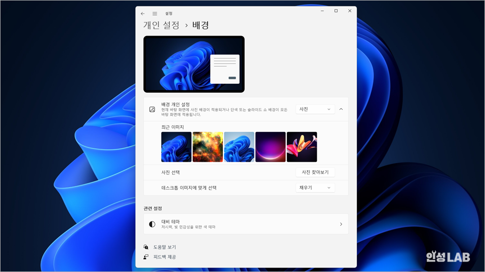The height and width of the screenshot is (272, 485).
Task: Click the picture icon beside 배경 개인 설정
Action: [x=152, y=109]
